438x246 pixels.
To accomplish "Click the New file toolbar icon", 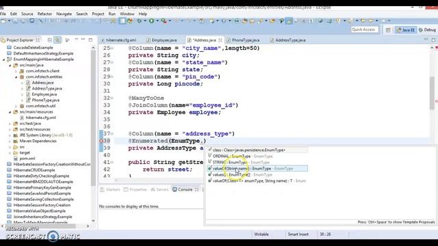I will pyautogui.click(x=3, y=21).
